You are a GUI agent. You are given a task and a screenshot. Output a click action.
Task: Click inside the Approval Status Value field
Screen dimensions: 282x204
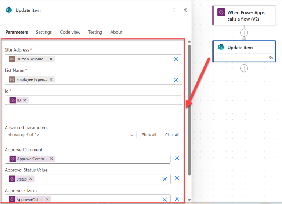88,179
